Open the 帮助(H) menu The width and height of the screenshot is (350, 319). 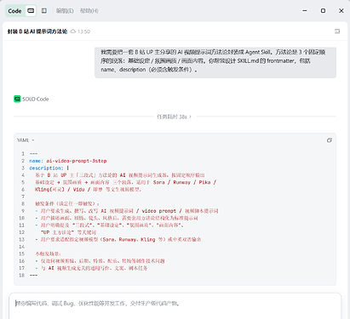(89, 11)
